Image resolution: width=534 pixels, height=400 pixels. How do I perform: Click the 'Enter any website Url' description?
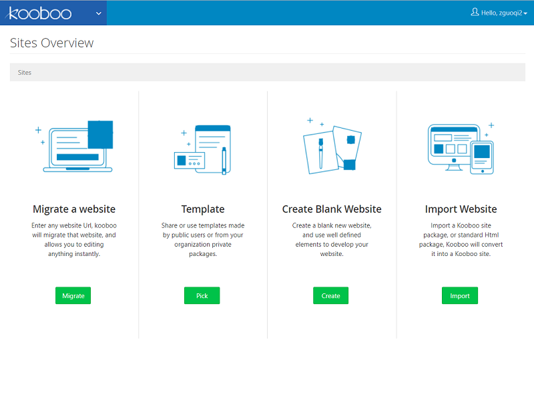click(x=74, y=240)
